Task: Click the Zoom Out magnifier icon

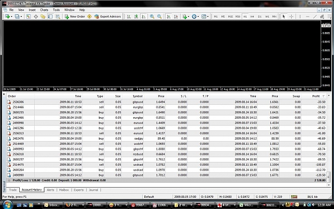Action: [159, 17]
